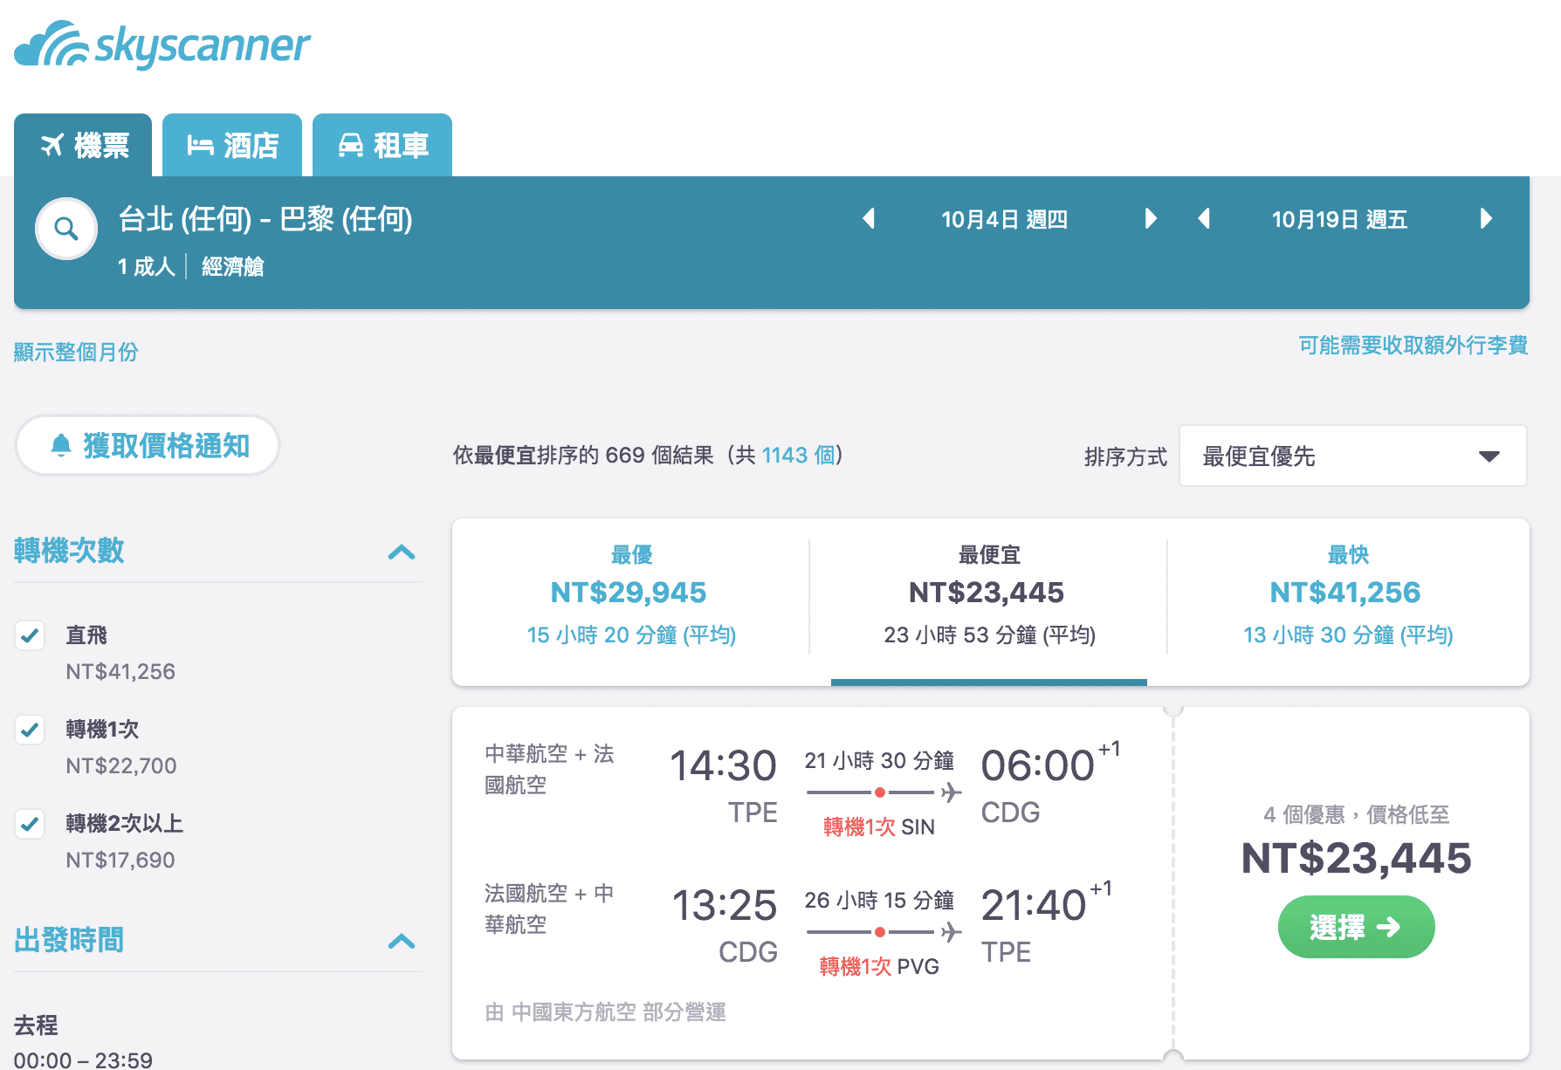Click 中華航空 + 法國航空 airline label
This screenshot has height=1070, width=1561.
pos(549,769)
